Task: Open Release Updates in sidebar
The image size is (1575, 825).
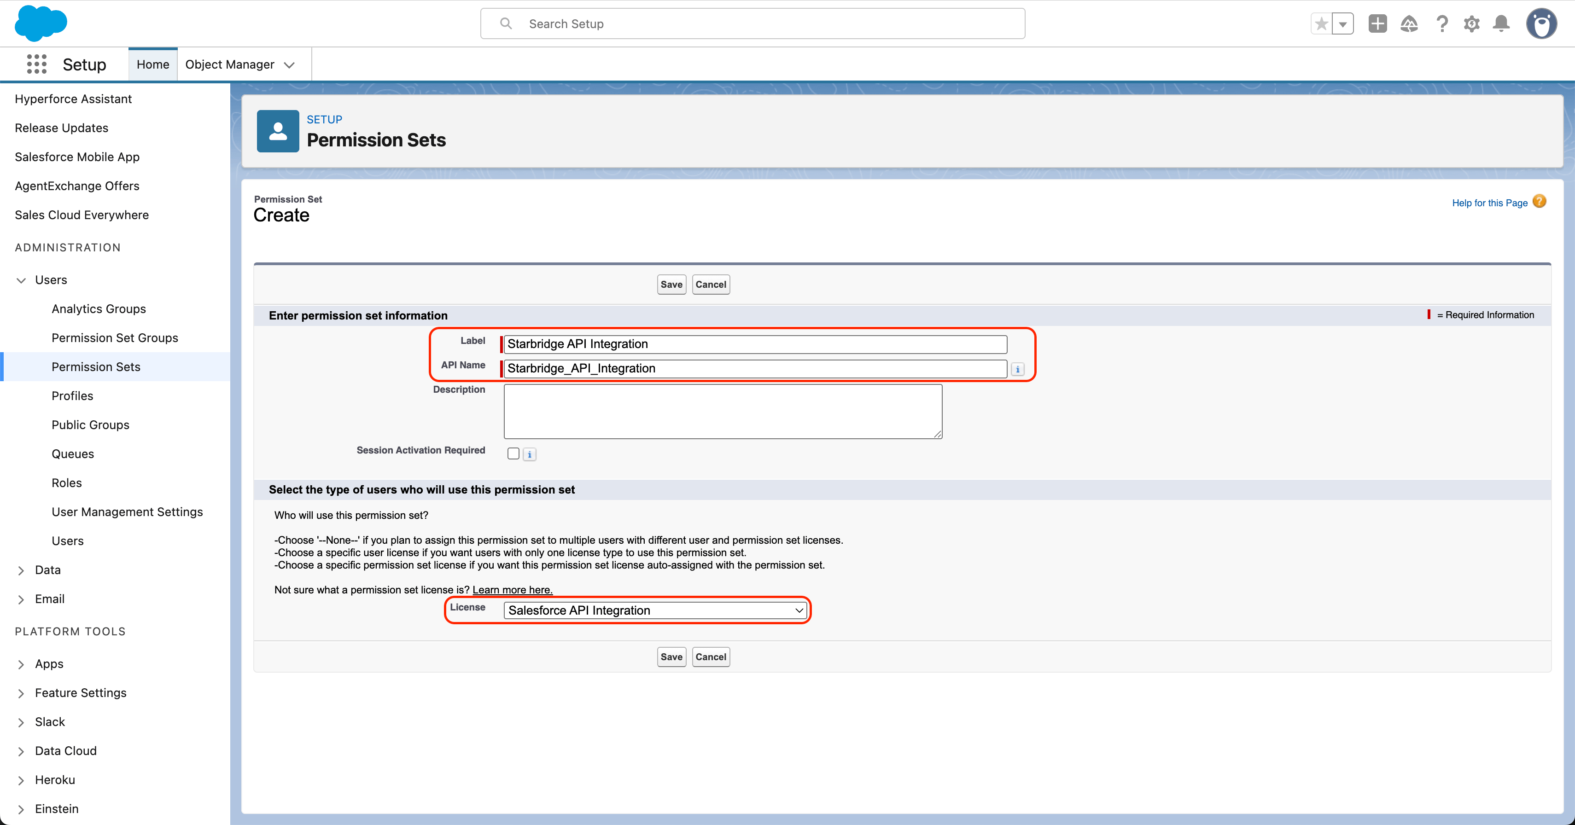Action: 61,128
